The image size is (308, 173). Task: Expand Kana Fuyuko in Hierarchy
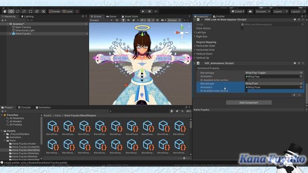coord(11,34)
